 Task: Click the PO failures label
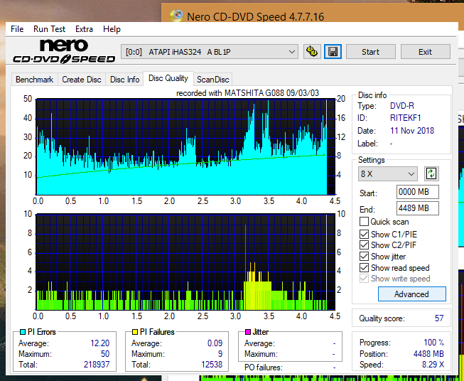(x=264, y=367)
